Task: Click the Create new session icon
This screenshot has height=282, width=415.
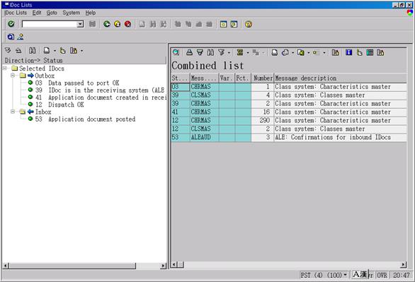Action: 223,24
